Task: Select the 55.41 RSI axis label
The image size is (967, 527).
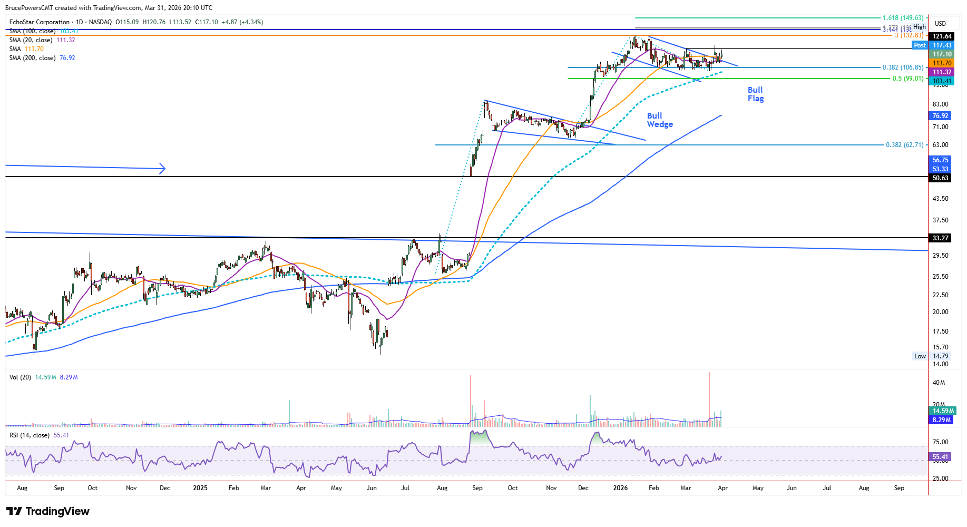Action: (940, 457)
